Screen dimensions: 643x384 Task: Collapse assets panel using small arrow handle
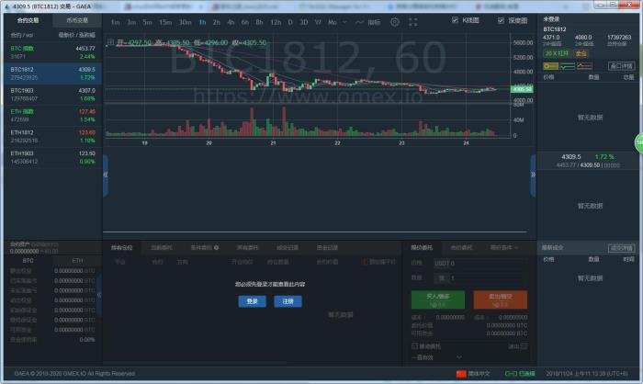pos(99,295)
